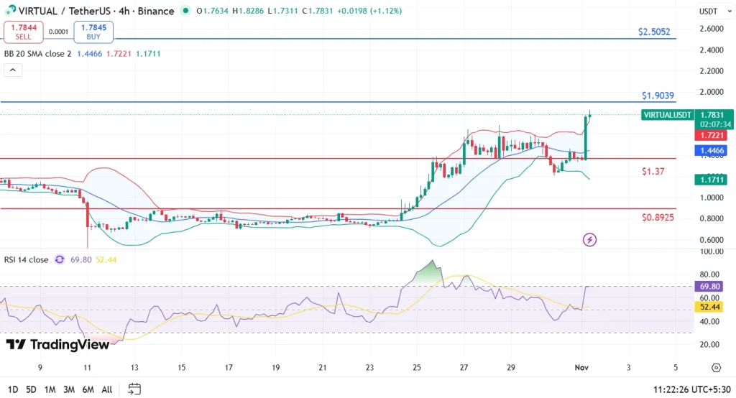Open the go-to-date calendar icon

click(134, 389)
